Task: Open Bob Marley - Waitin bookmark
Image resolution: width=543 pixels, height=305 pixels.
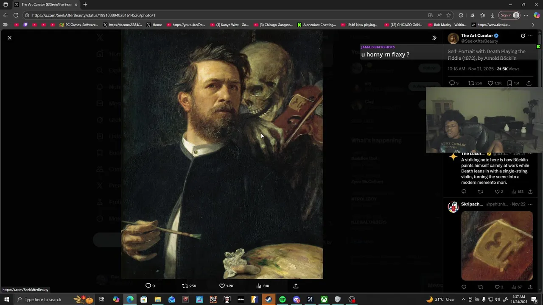Action: coord(447,25)
